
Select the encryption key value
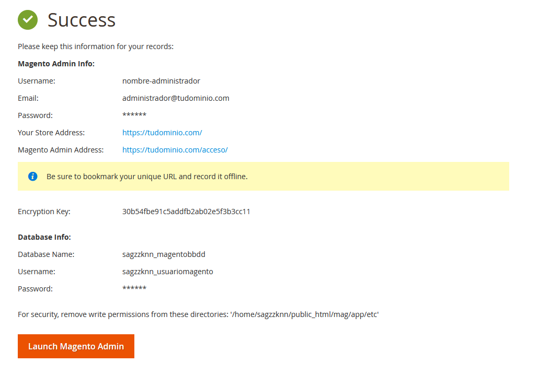coord(186,212)
